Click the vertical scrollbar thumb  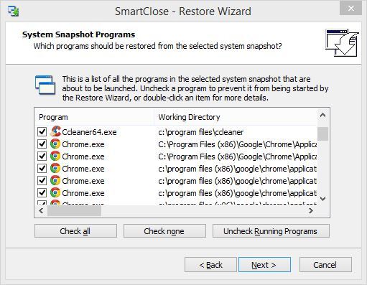(x=322, y=134)
